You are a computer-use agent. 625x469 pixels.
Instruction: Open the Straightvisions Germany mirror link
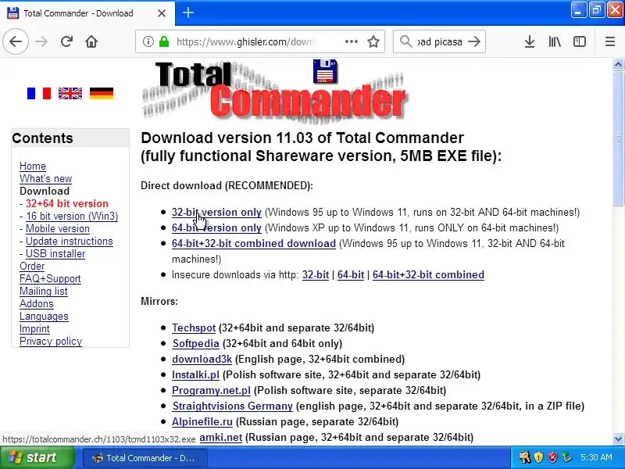click(233, 406)
